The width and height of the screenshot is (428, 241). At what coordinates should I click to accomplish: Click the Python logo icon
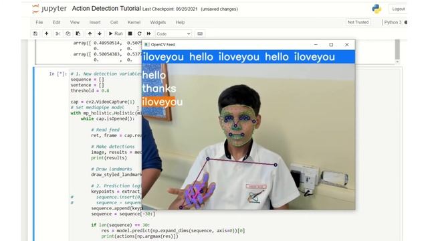377,9
